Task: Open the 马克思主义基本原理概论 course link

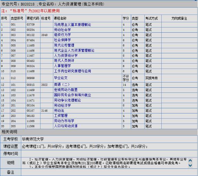Action: 73,25
